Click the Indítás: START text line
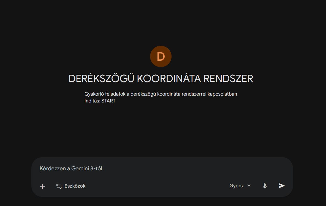This screenshot has width=326, height=206. coord(100,101)
